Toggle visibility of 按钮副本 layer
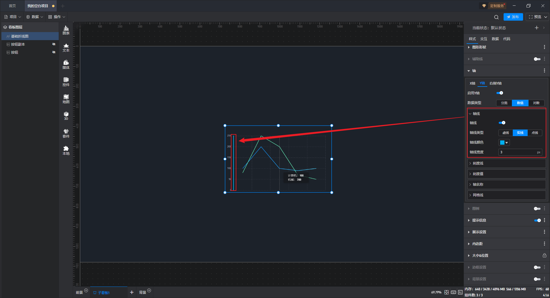This screenshot has height=298, width=550. pyautogui.click(x=54, y=44)
